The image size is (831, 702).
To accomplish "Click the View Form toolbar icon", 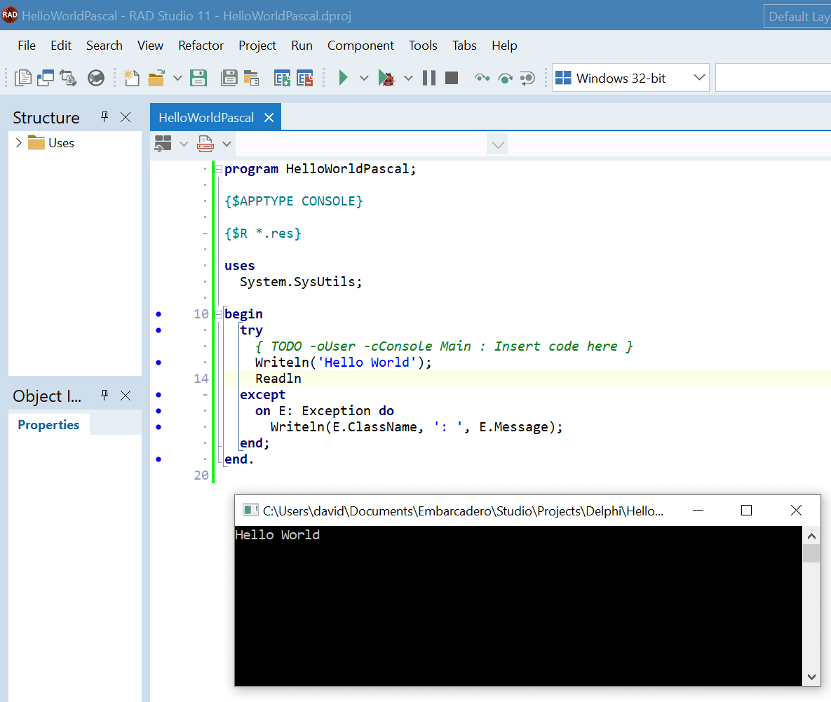I will [x=46, y=78].
